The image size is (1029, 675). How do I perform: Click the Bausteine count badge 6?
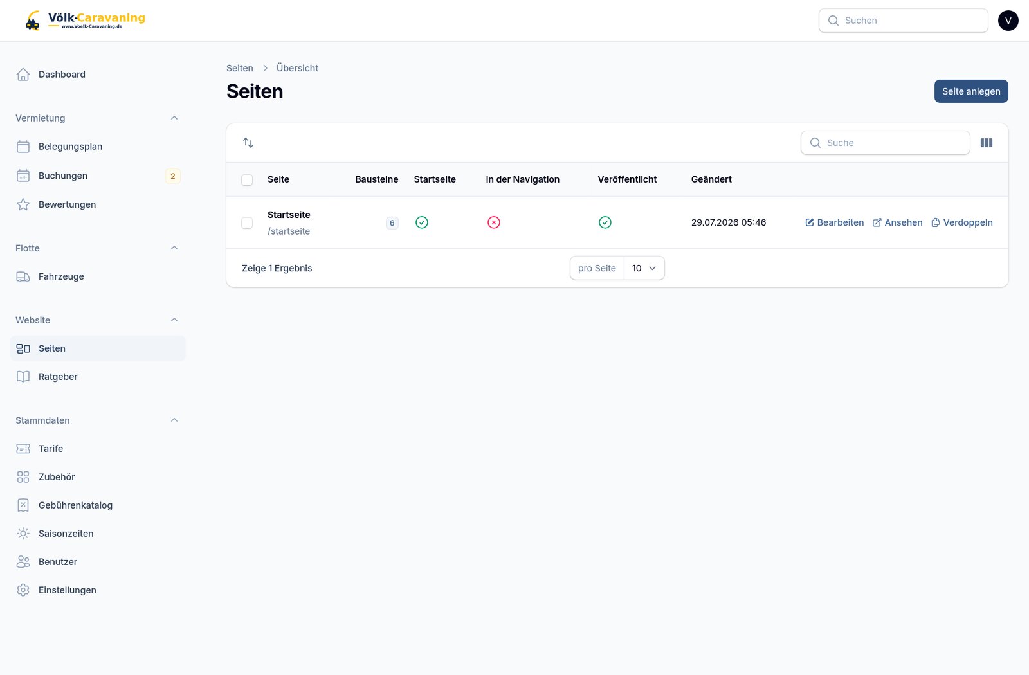pos(392,223)
